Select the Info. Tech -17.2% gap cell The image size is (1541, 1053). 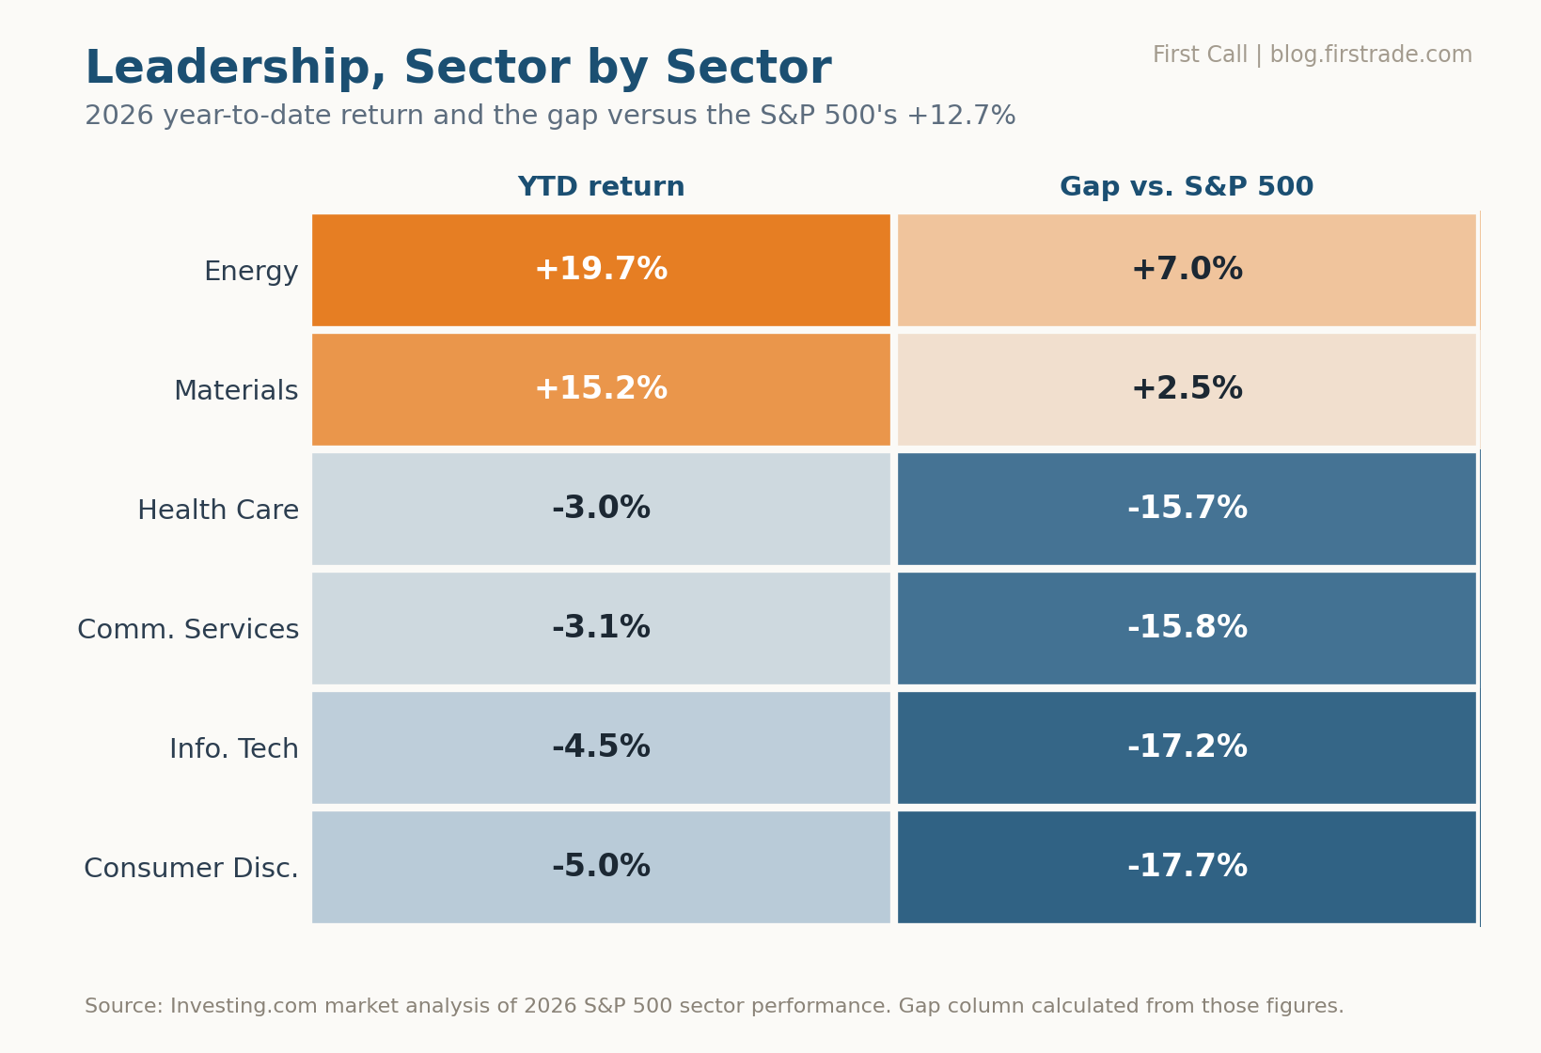pyautogui.click(x=1187, y=747)
